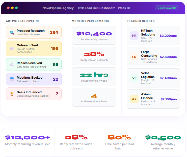This screenshot has width=187, height=157.
Task: Click 'FinTech · 18 leads/mo' subtitle
Action: tap(148, 103)
